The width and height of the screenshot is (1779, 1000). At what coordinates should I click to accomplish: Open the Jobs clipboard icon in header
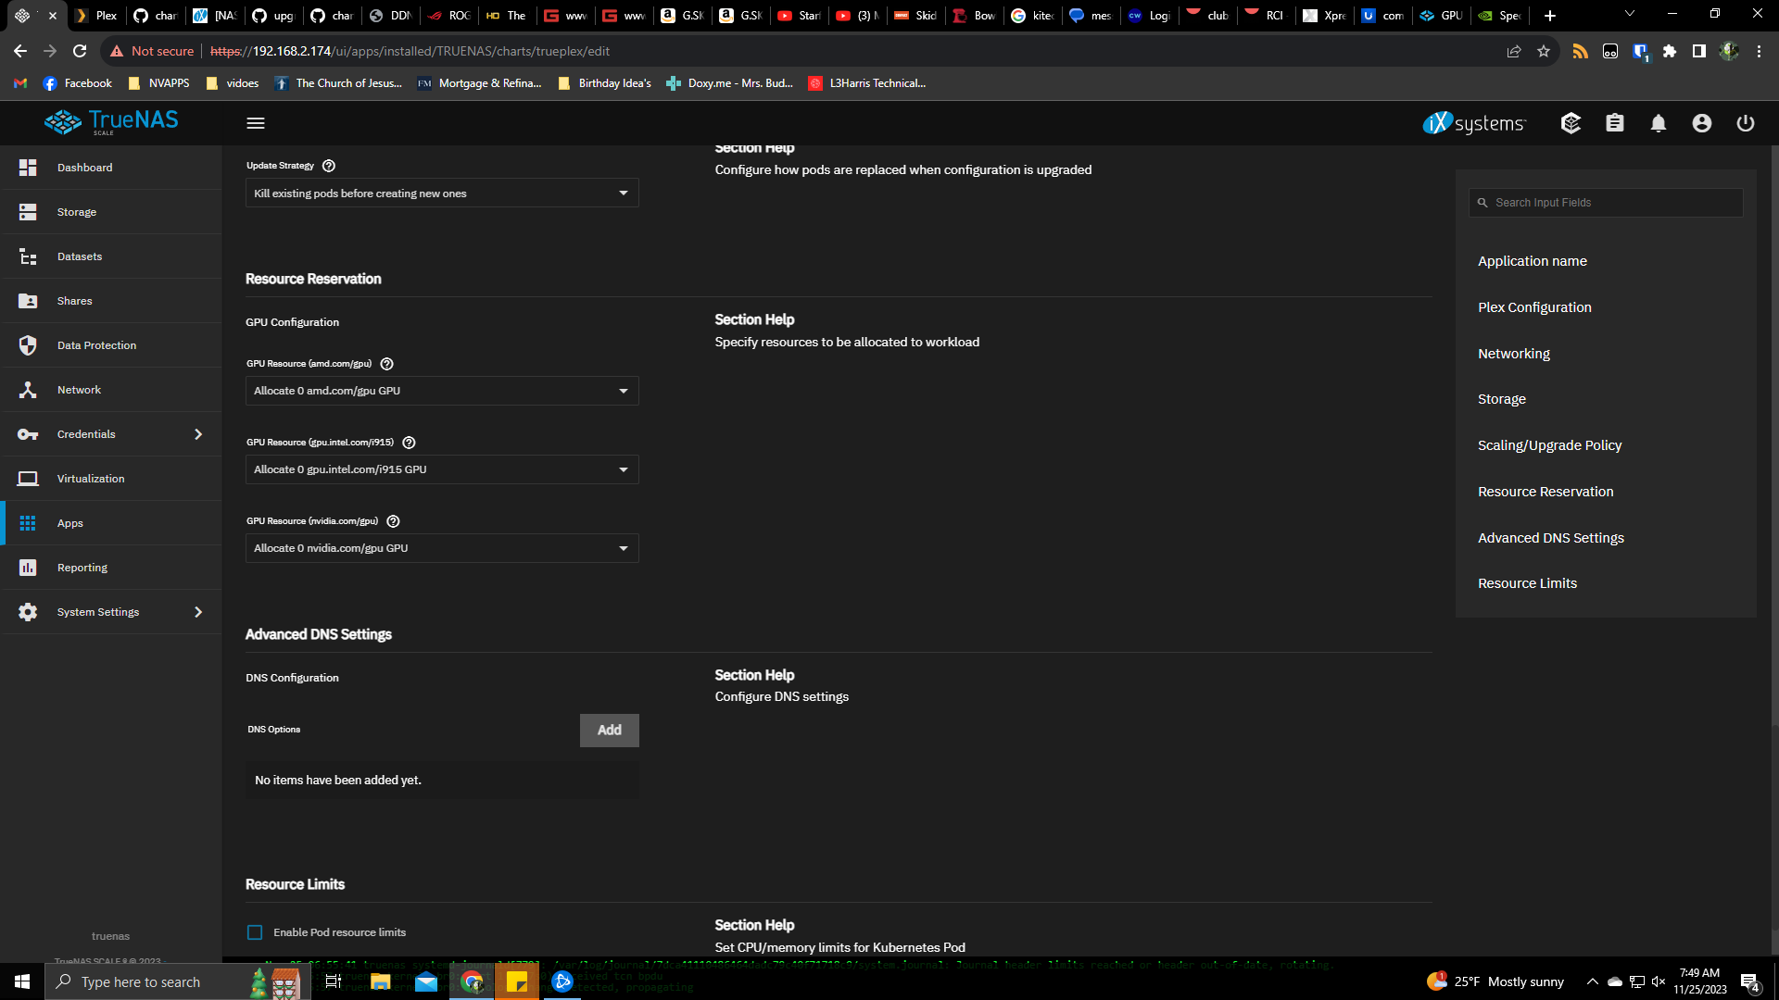[1615, 123]
